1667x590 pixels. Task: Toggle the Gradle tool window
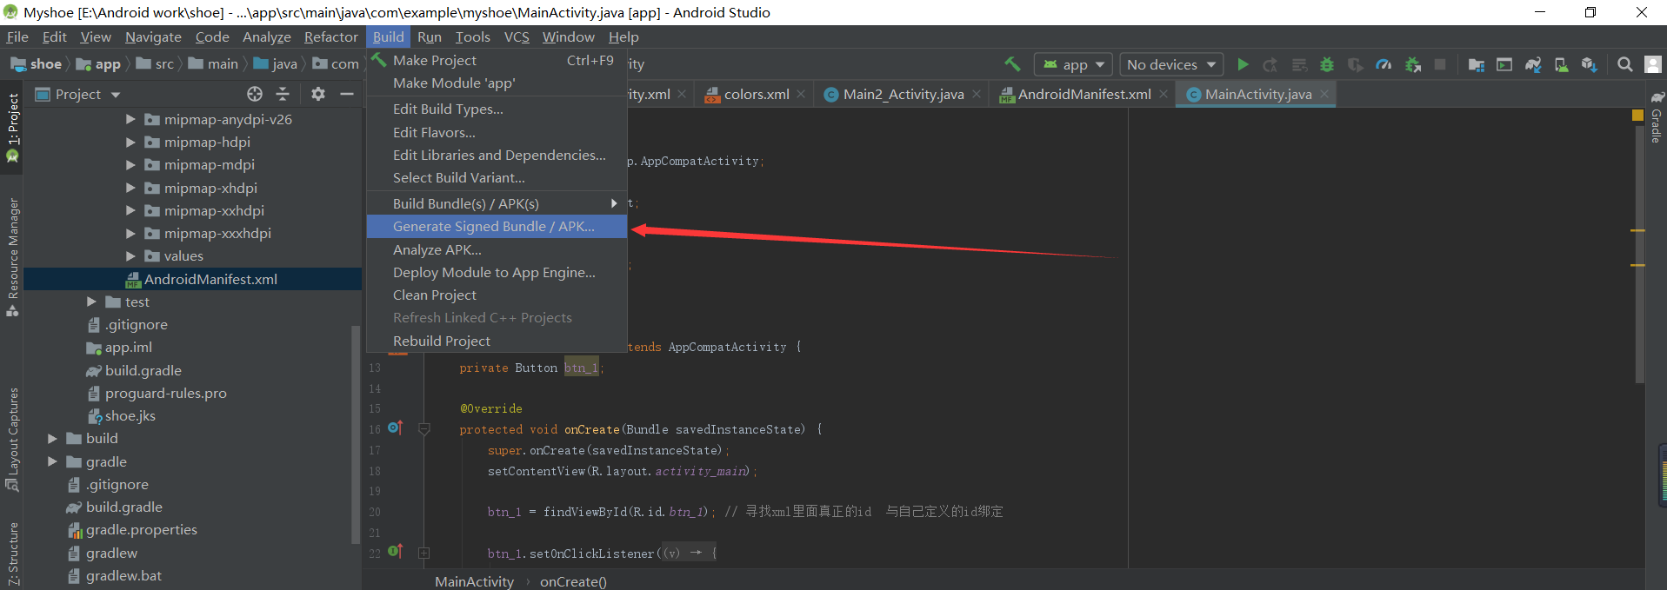1657,116
